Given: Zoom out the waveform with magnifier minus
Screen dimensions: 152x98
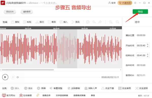Looking at the screenshot, I should [x=117, y=22].
